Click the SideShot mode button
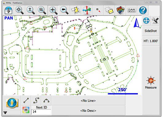 pyautogui.click(x=151, y=31)
